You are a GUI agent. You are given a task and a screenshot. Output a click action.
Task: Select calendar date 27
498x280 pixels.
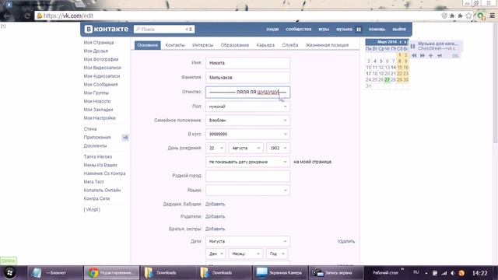[x=387, y=79]
